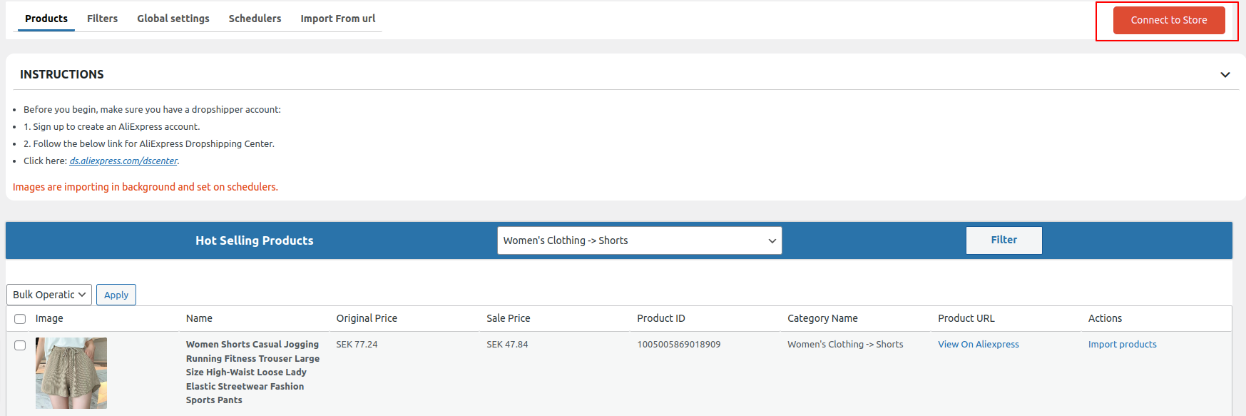This screenshot has width=1246, height=416.
Task: Collapse the Instructions panel chevron
Action: tap(1225, 75)
